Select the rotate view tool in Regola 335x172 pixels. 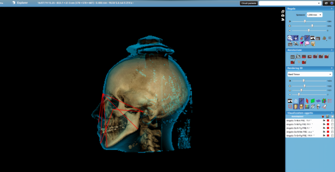tap(296, 38)
